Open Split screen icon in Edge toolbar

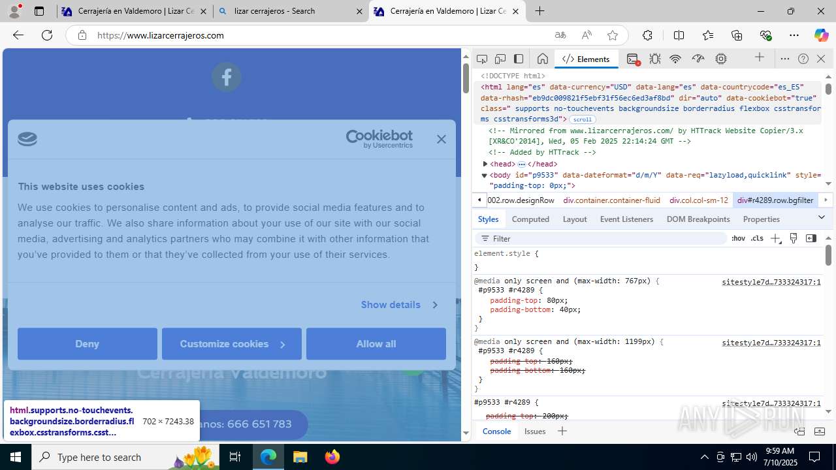point(679,35)
